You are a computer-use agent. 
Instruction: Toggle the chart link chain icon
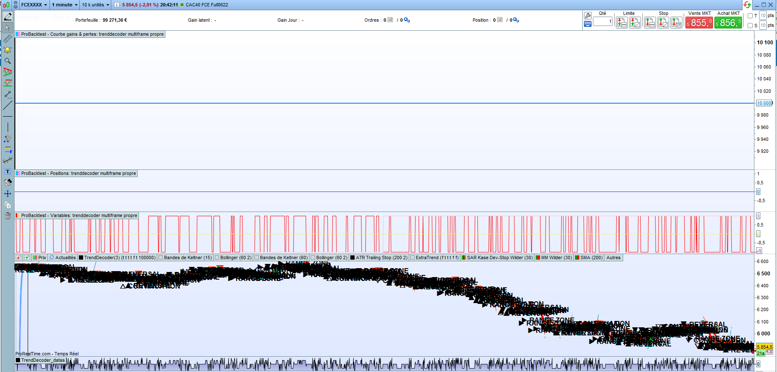pyautogui.click(x=16, y=5)
